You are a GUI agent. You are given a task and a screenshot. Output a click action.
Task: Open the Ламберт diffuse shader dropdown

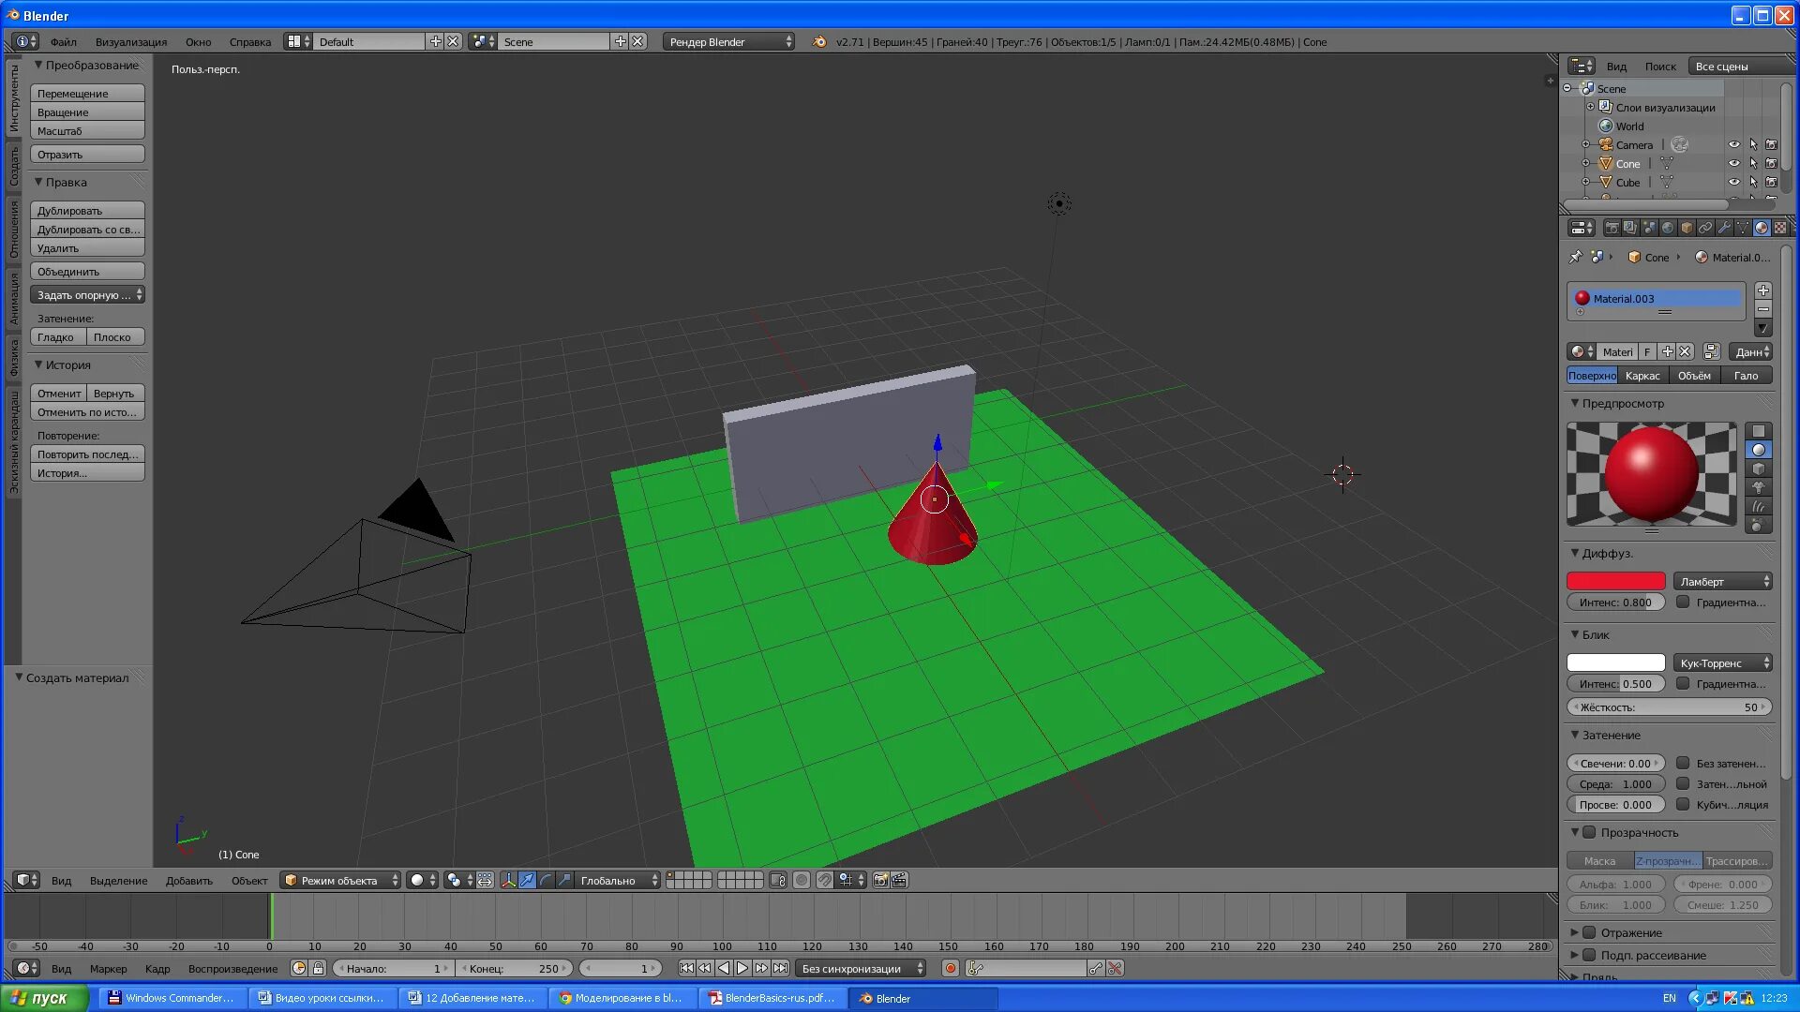pos(1723,581)
